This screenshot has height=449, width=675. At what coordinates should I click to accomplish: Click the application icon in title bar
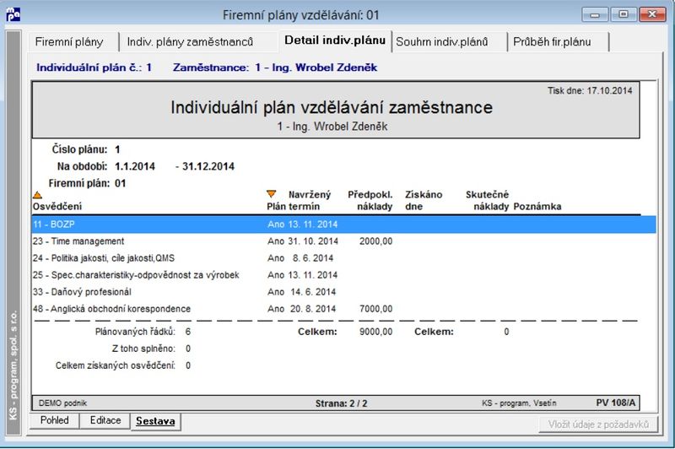[13, 14]
